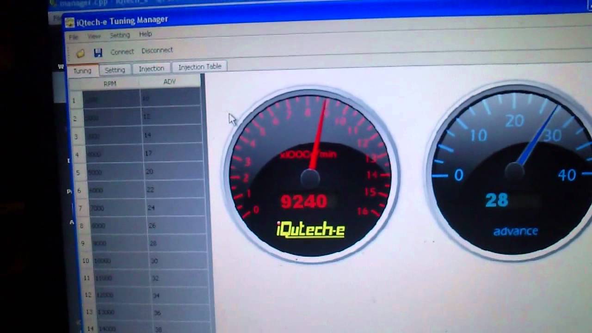Click Connect in the toolbar

point(122,52)
